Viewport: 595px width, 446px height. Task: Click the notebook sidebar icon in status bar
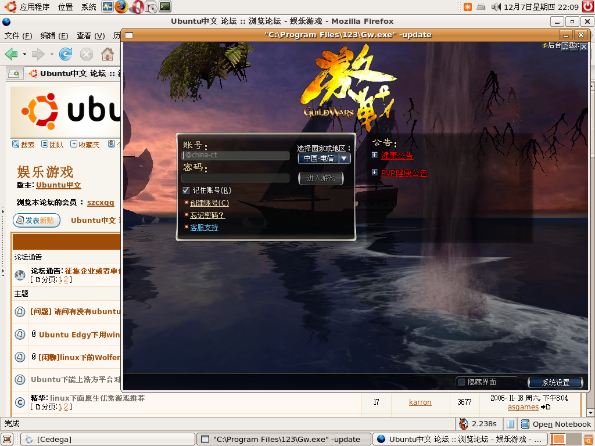510,423
